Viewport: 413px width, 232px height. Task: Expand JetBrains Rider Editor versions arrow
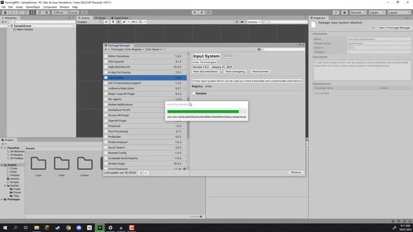click(x=185, y=89)
